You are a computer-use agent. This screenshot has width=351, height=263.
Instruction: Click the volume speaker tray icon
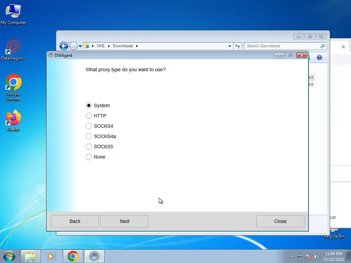(316, 256)
